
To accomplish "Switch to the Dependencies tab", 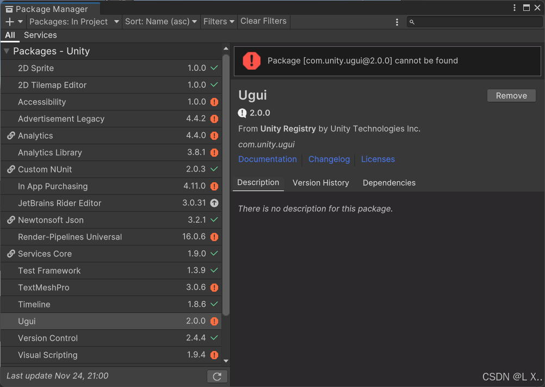I will click(389, 183).
